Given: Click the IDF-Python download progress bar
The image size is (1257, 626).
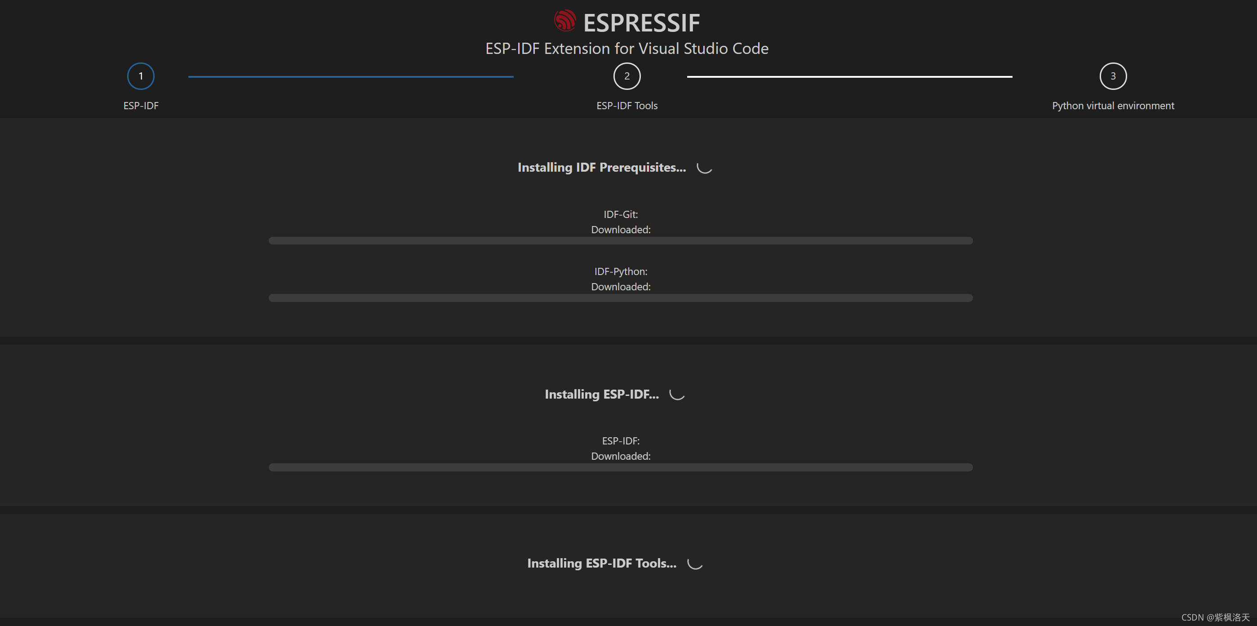Looking at the screenshot, I should [x=620, y=297].
